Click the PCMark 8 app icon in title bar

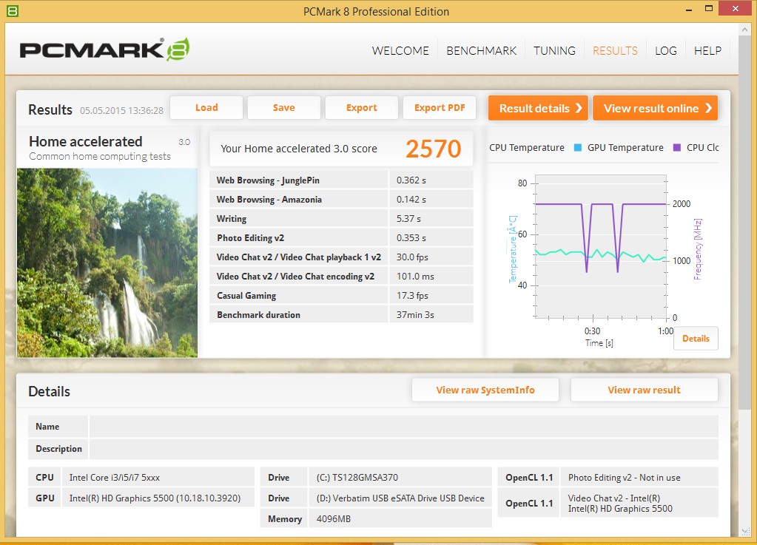click(12, 10)
